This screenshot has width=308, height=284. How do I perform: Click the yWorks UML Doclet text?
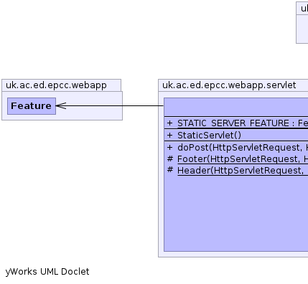click(47, 272)
